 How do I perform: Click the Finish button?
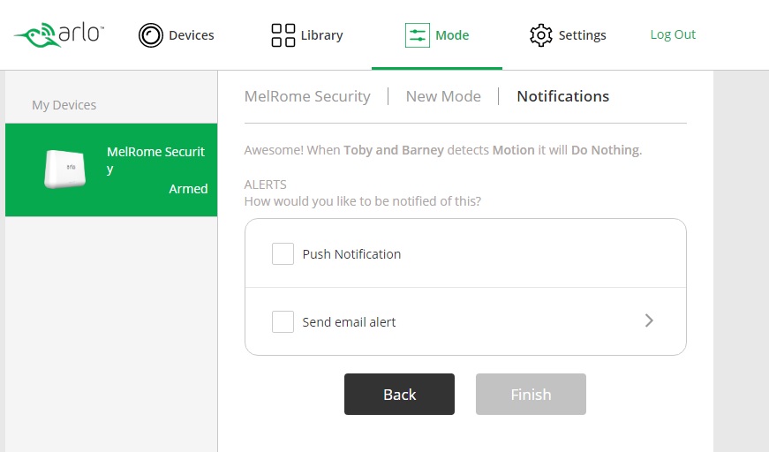coord(531,394)
